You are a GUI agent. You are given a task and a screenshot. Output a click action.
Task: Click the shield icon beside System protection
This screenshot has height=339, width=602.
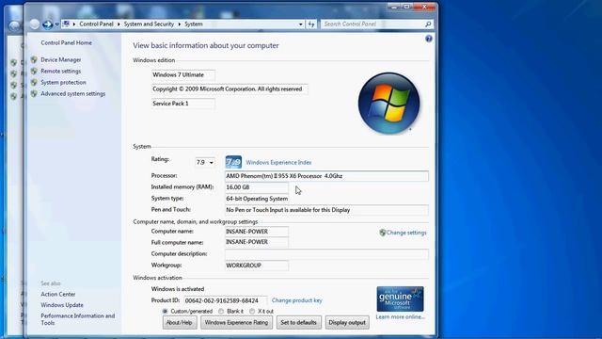pos(34,82)
